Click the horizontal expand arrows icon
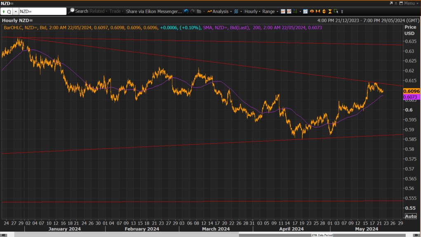Image resolution: width=421 pixels, height=237 pixels. pyautogui.click(x=312, y=11)
